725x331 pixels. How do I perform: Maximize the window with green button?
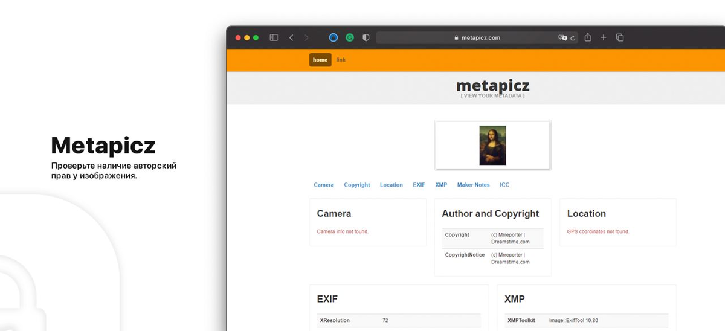pyautogui.click(x=256, y=37)
